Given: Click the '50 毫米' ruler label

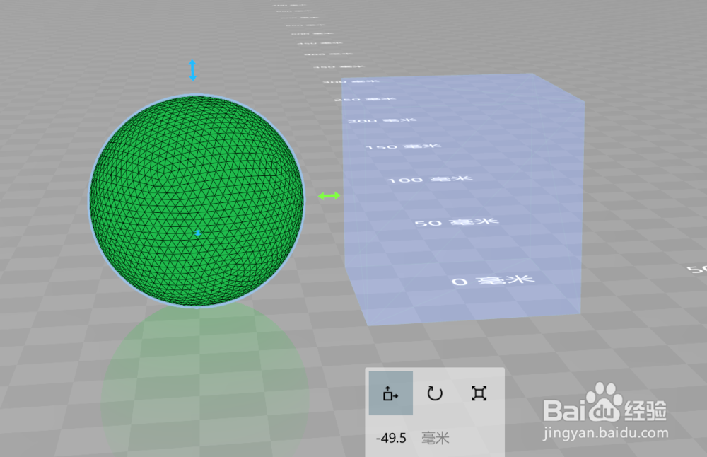Looking at the screenshot, I should [456, 222].
